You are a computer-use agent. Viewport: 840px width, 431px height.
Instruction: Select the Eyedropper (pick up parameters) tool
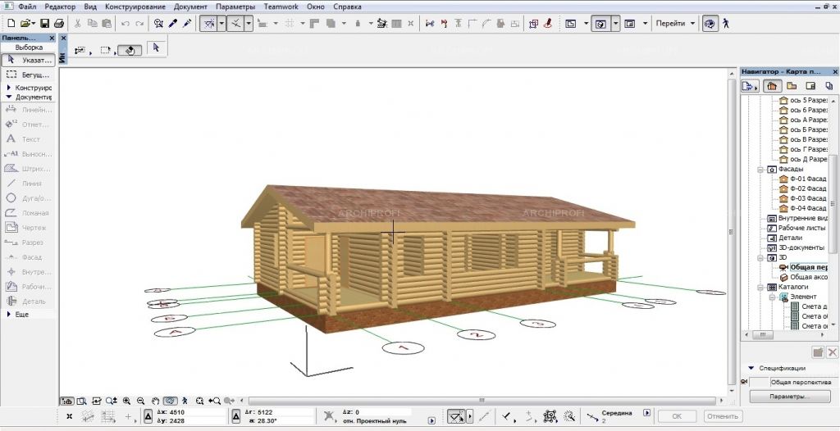click(x=173, y=24)
